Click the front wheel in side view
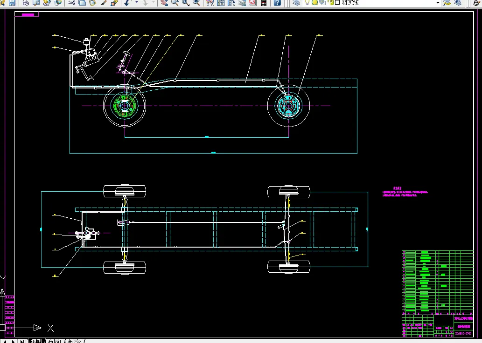Viewport: 482px width, 343px height. coord(125,106)
